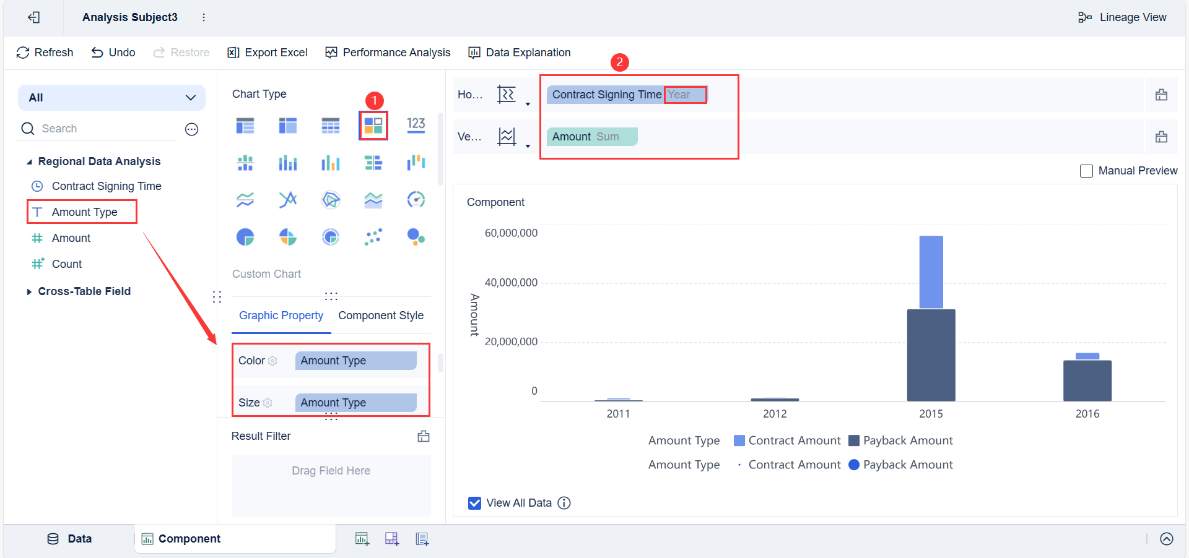The height and width of the screenshot is (558, 1189).
Task: Click the Amount Type pill in Size
Action: click(356, 403)
